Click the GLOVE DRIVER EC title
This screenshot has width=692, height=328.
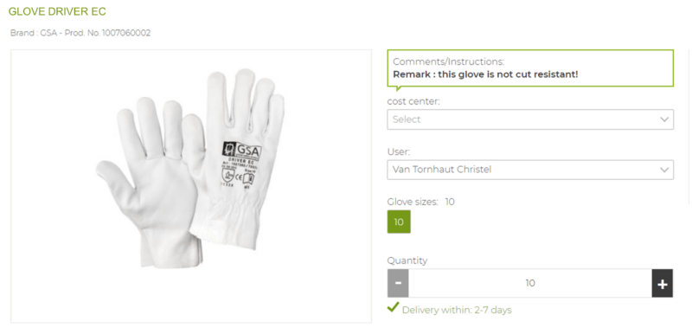click(x=57, y=11)
